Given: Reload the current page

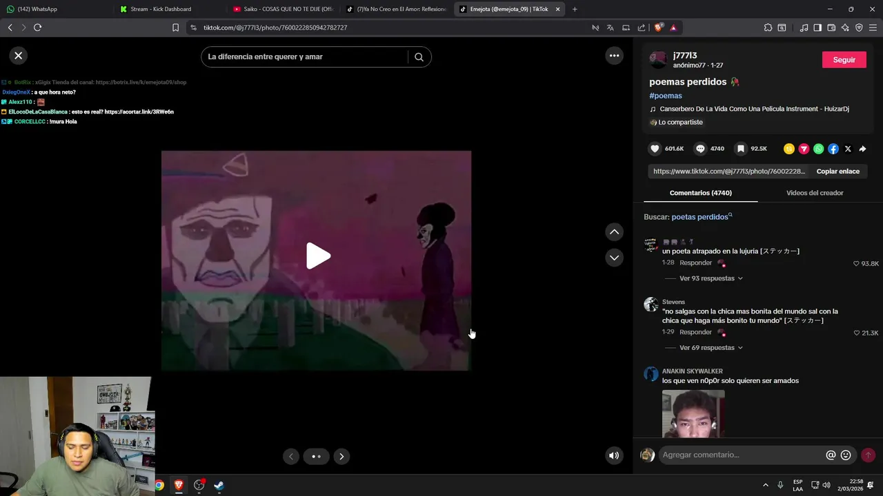Looking at the screenshot, I should (37, 28).
